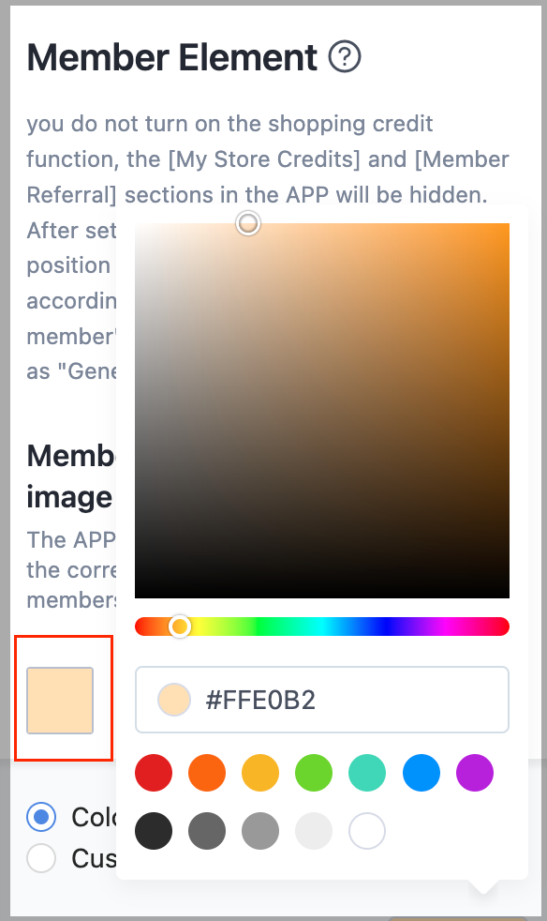Click the help icon beside Member Element

345,57
